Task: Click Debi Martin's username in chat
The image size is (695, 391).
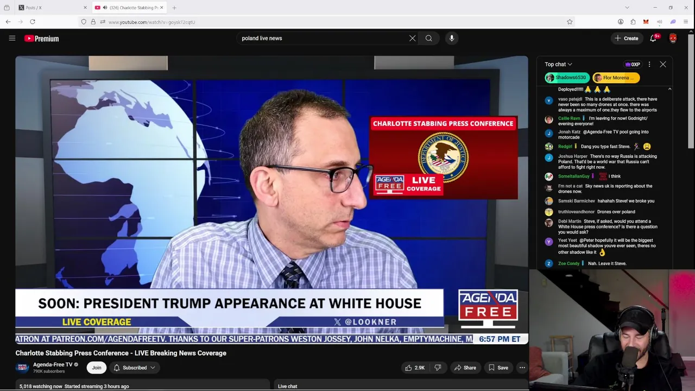Action: coord(570,221)
